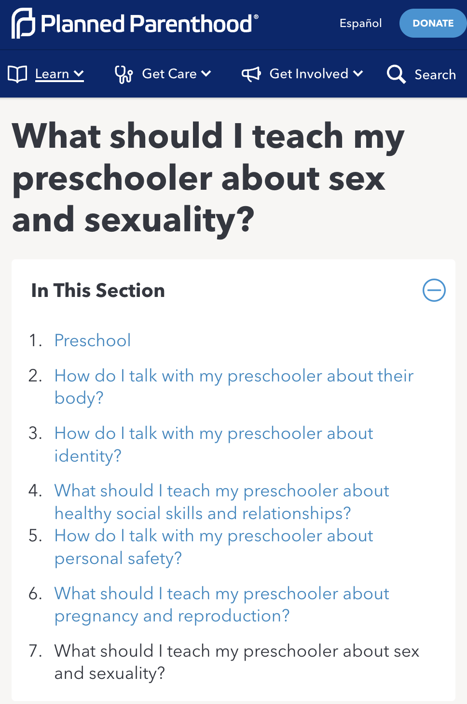Image resolution: width=467 pixels, height=704 pixels.
Task: Expand the Get Care dropdown chevron
Action: (x=206, y=74)
